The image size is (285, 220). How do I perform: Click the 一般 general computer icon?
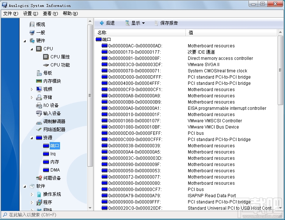[32, 32]
